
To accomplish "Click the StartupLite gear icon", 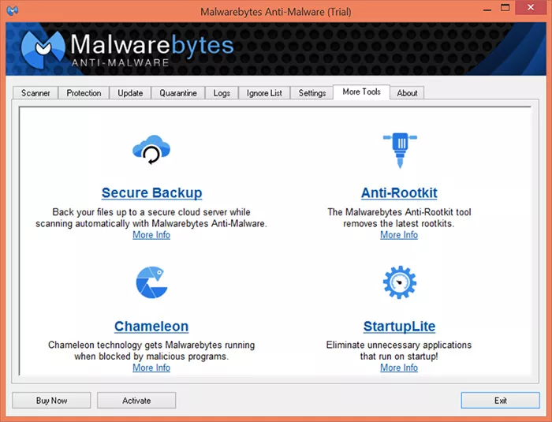I will click(x=400, y=282).
